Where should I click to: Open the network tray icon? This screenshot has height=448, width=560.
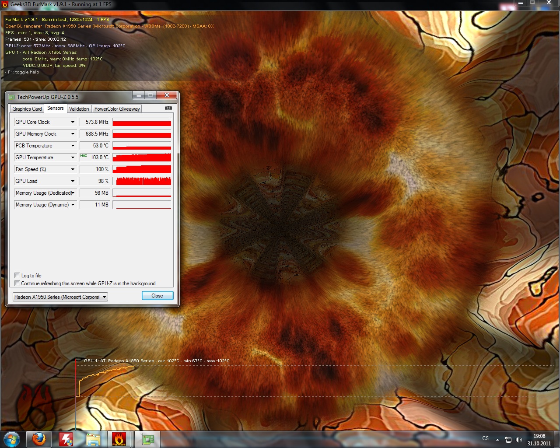click(508, 440)
